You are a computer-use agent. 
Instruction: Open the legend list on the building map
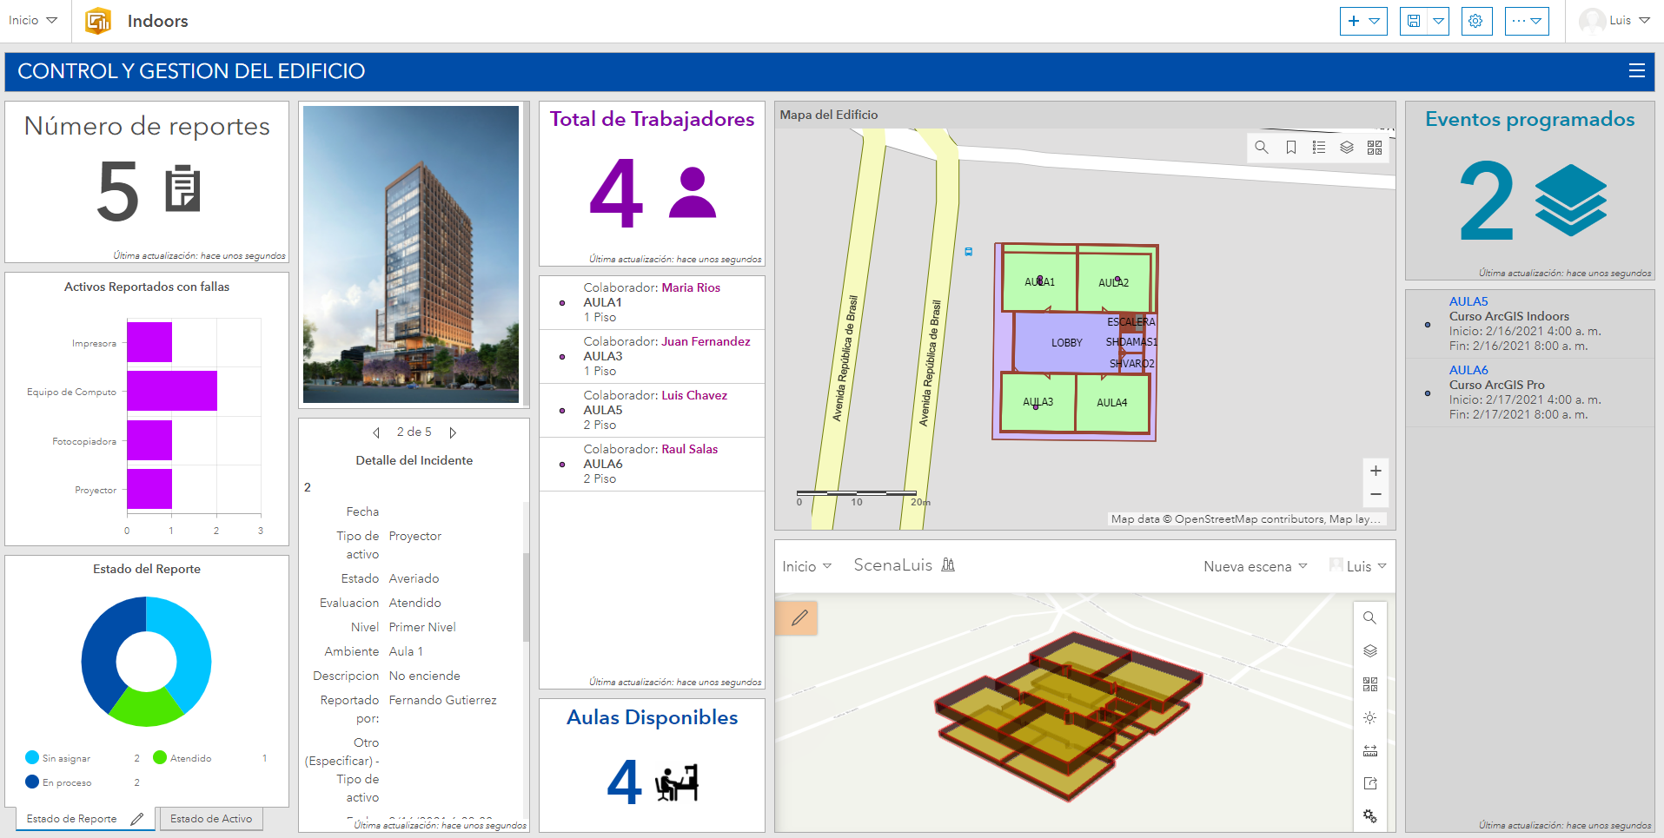[1318, 148]
